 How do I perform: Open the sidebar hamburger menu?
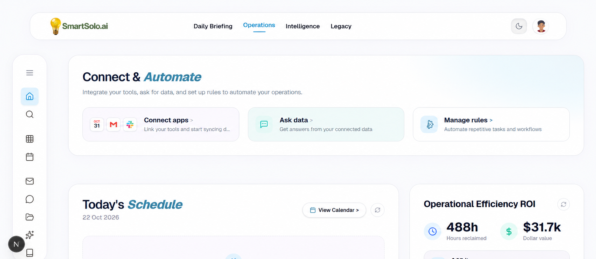[29, 73]
